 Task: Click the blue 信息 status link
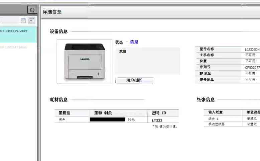pyautogui.click(x=134, y=42)
